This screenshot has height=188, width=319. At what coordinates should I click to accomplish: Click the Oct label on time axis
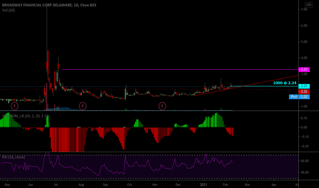click(130, 185)
